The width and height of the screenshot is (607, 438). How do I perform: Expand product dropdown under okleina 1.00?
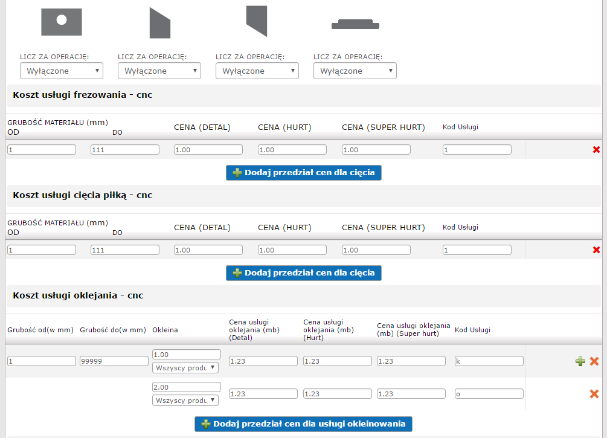(x=185, y=367)
